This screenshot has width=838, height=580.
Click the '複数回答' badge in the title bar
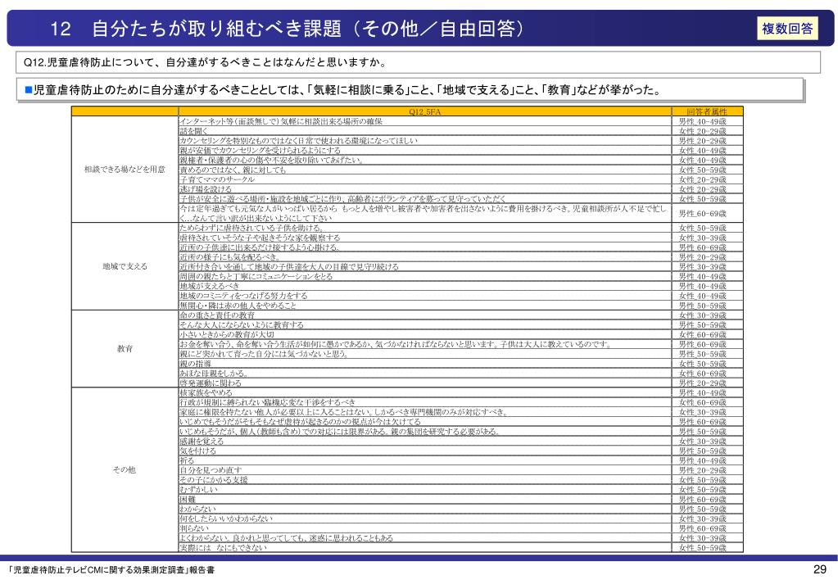[787, 29]
